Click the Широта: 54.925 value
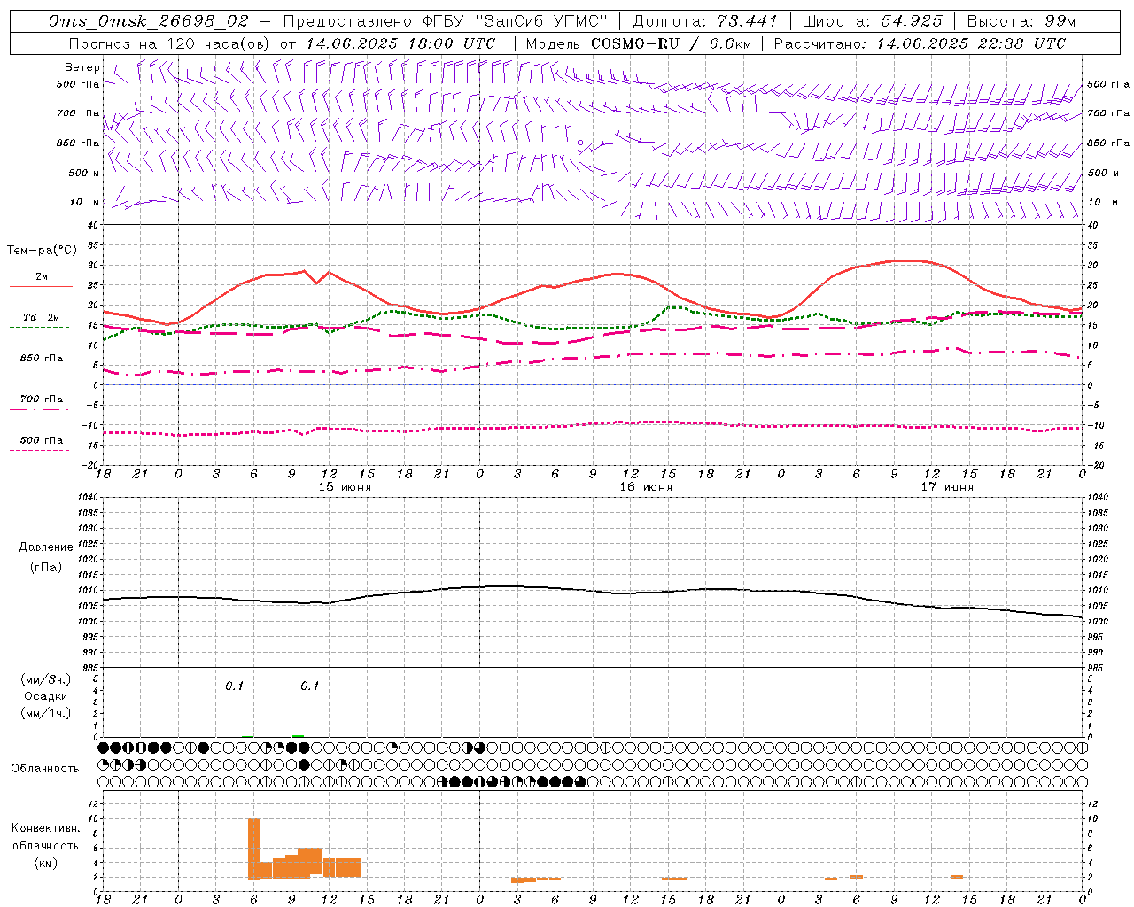The width and height of the screenshot is (1134, 907). coord(872,20)
